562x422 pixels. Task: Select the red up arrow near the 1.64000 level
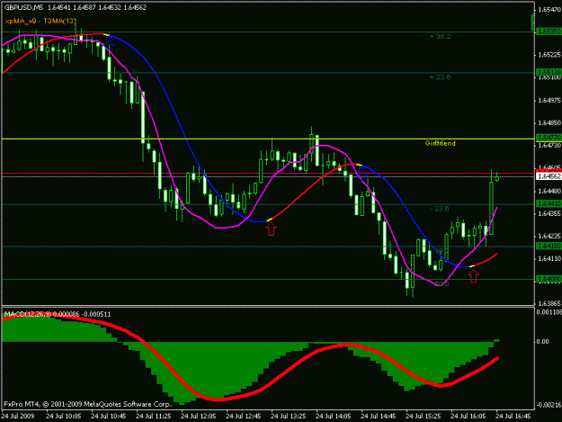pyautogui.click(x=474, y=275)
